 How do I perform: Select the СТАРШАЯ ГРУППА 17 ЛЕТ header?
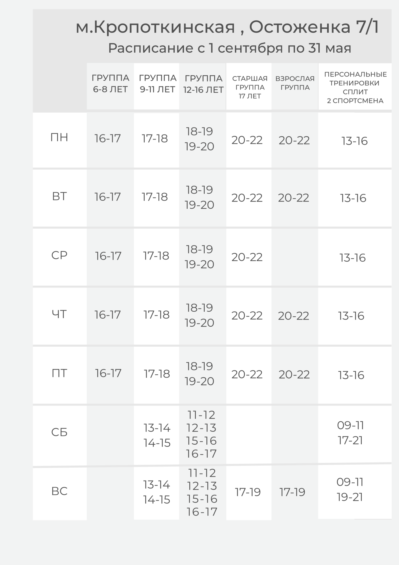(250, 87)
